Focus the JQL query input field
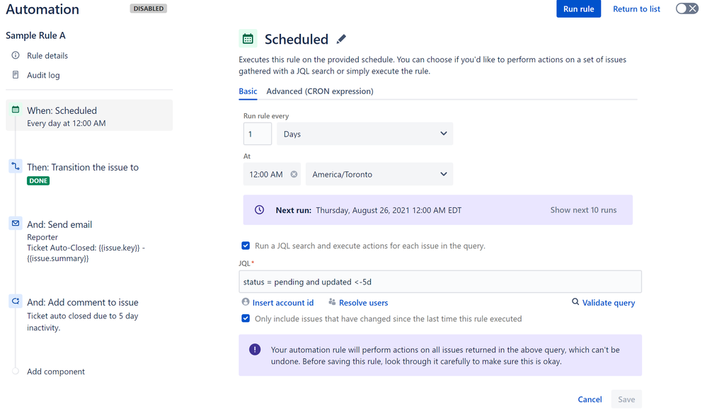The image size is (707, 414). pos(440,282)
